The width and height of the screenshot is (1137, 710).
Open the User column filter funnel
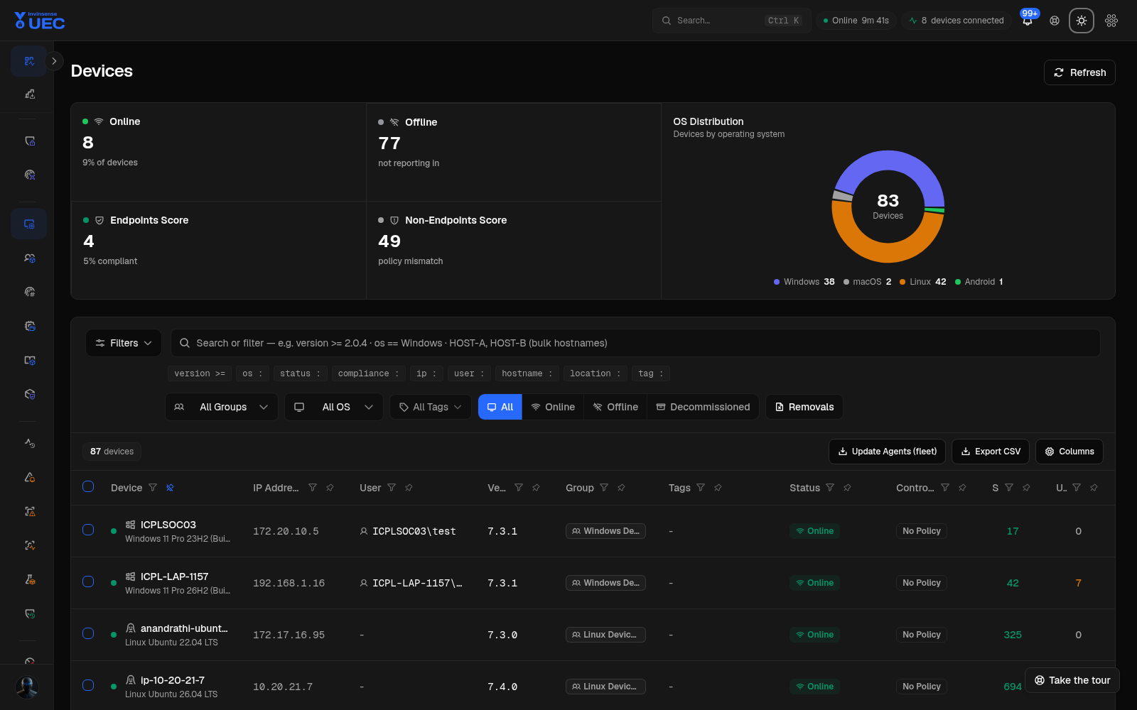pos(392,488)
